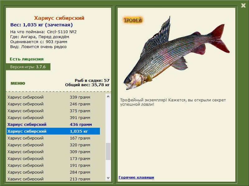Click the Вес: 1,035 кг (зачетная) text
The image size is (249, 186).
click(x=41, y=25)
